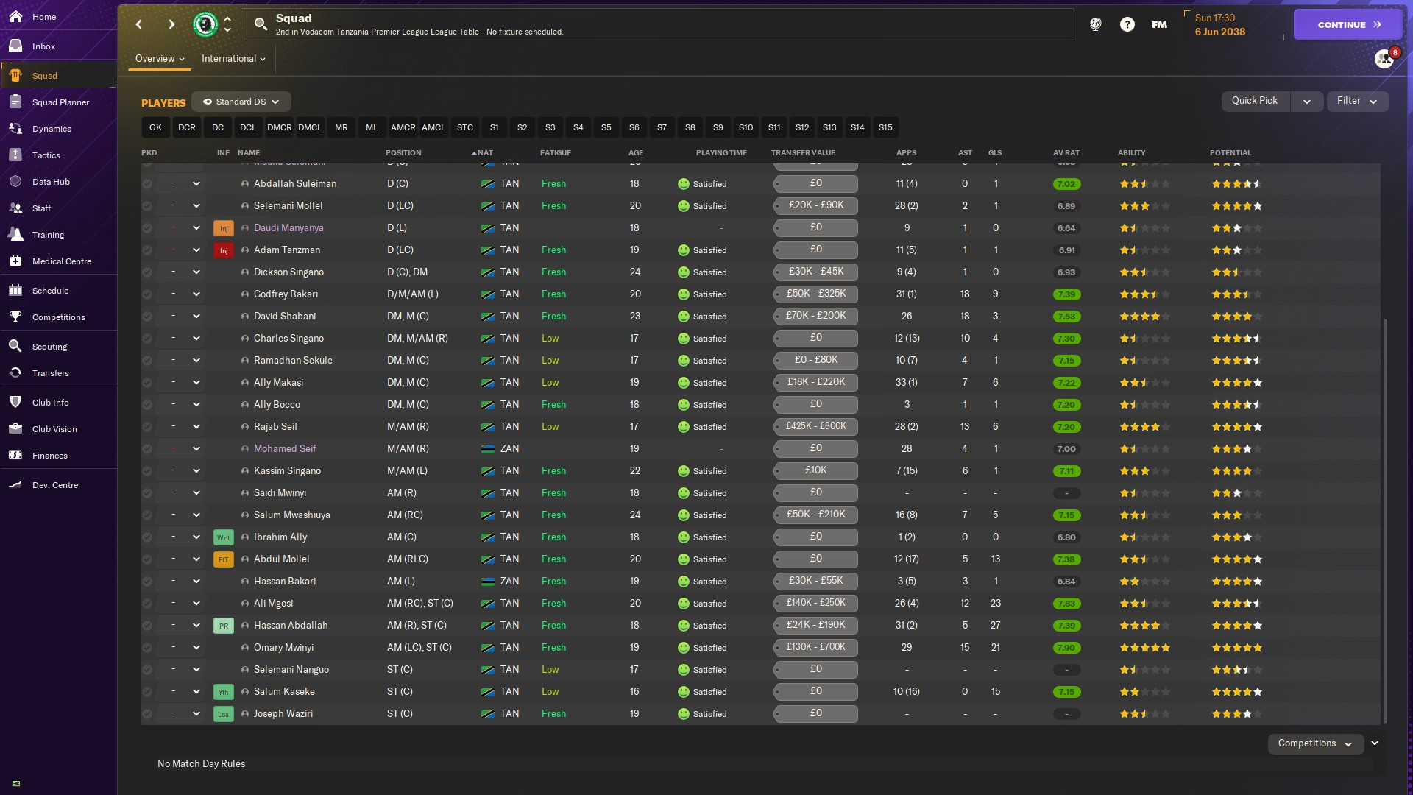Toggle selection circle for David Shabani
The height and width of the screenshot is (795, 1413).
(x=147, y=317)
